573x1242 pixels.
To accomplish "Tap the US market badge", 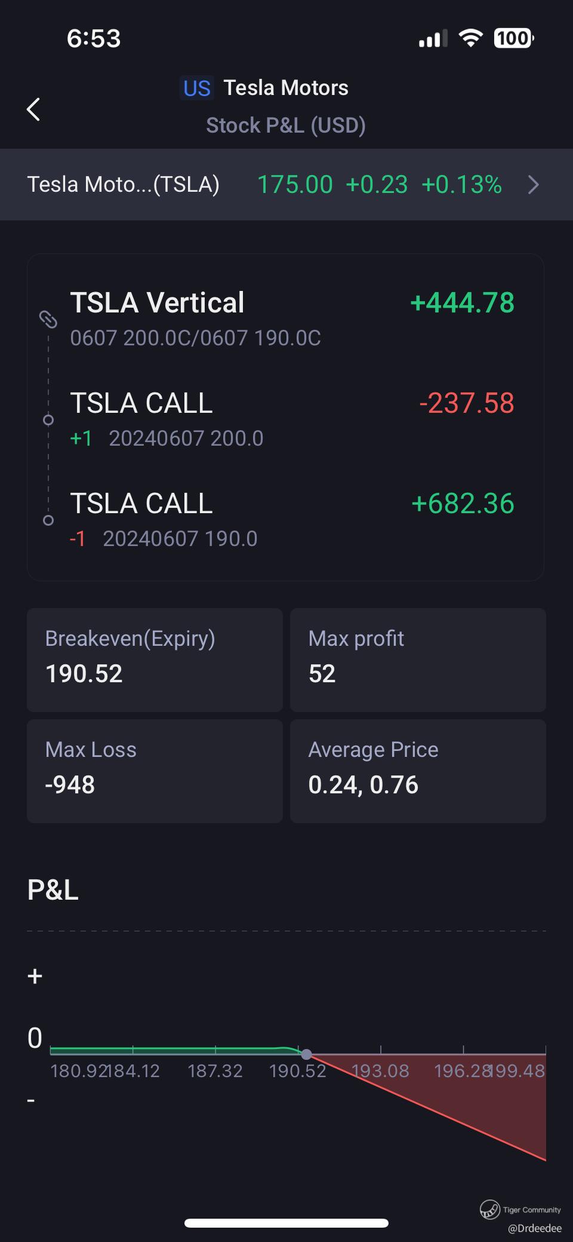I will (196, 88).
